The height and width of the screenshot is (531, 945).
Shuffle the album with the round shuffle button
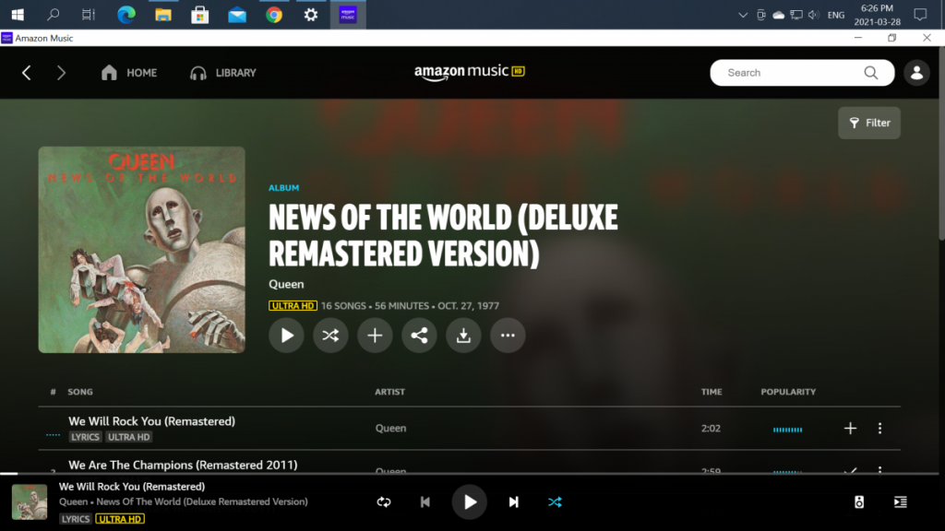(330, 336)
